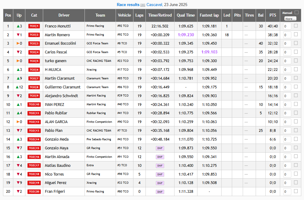Viewport: 304px width, 200px height.
Task: Click the TCO|20 badge for Fran Frigeri
Action: point(34,192)
